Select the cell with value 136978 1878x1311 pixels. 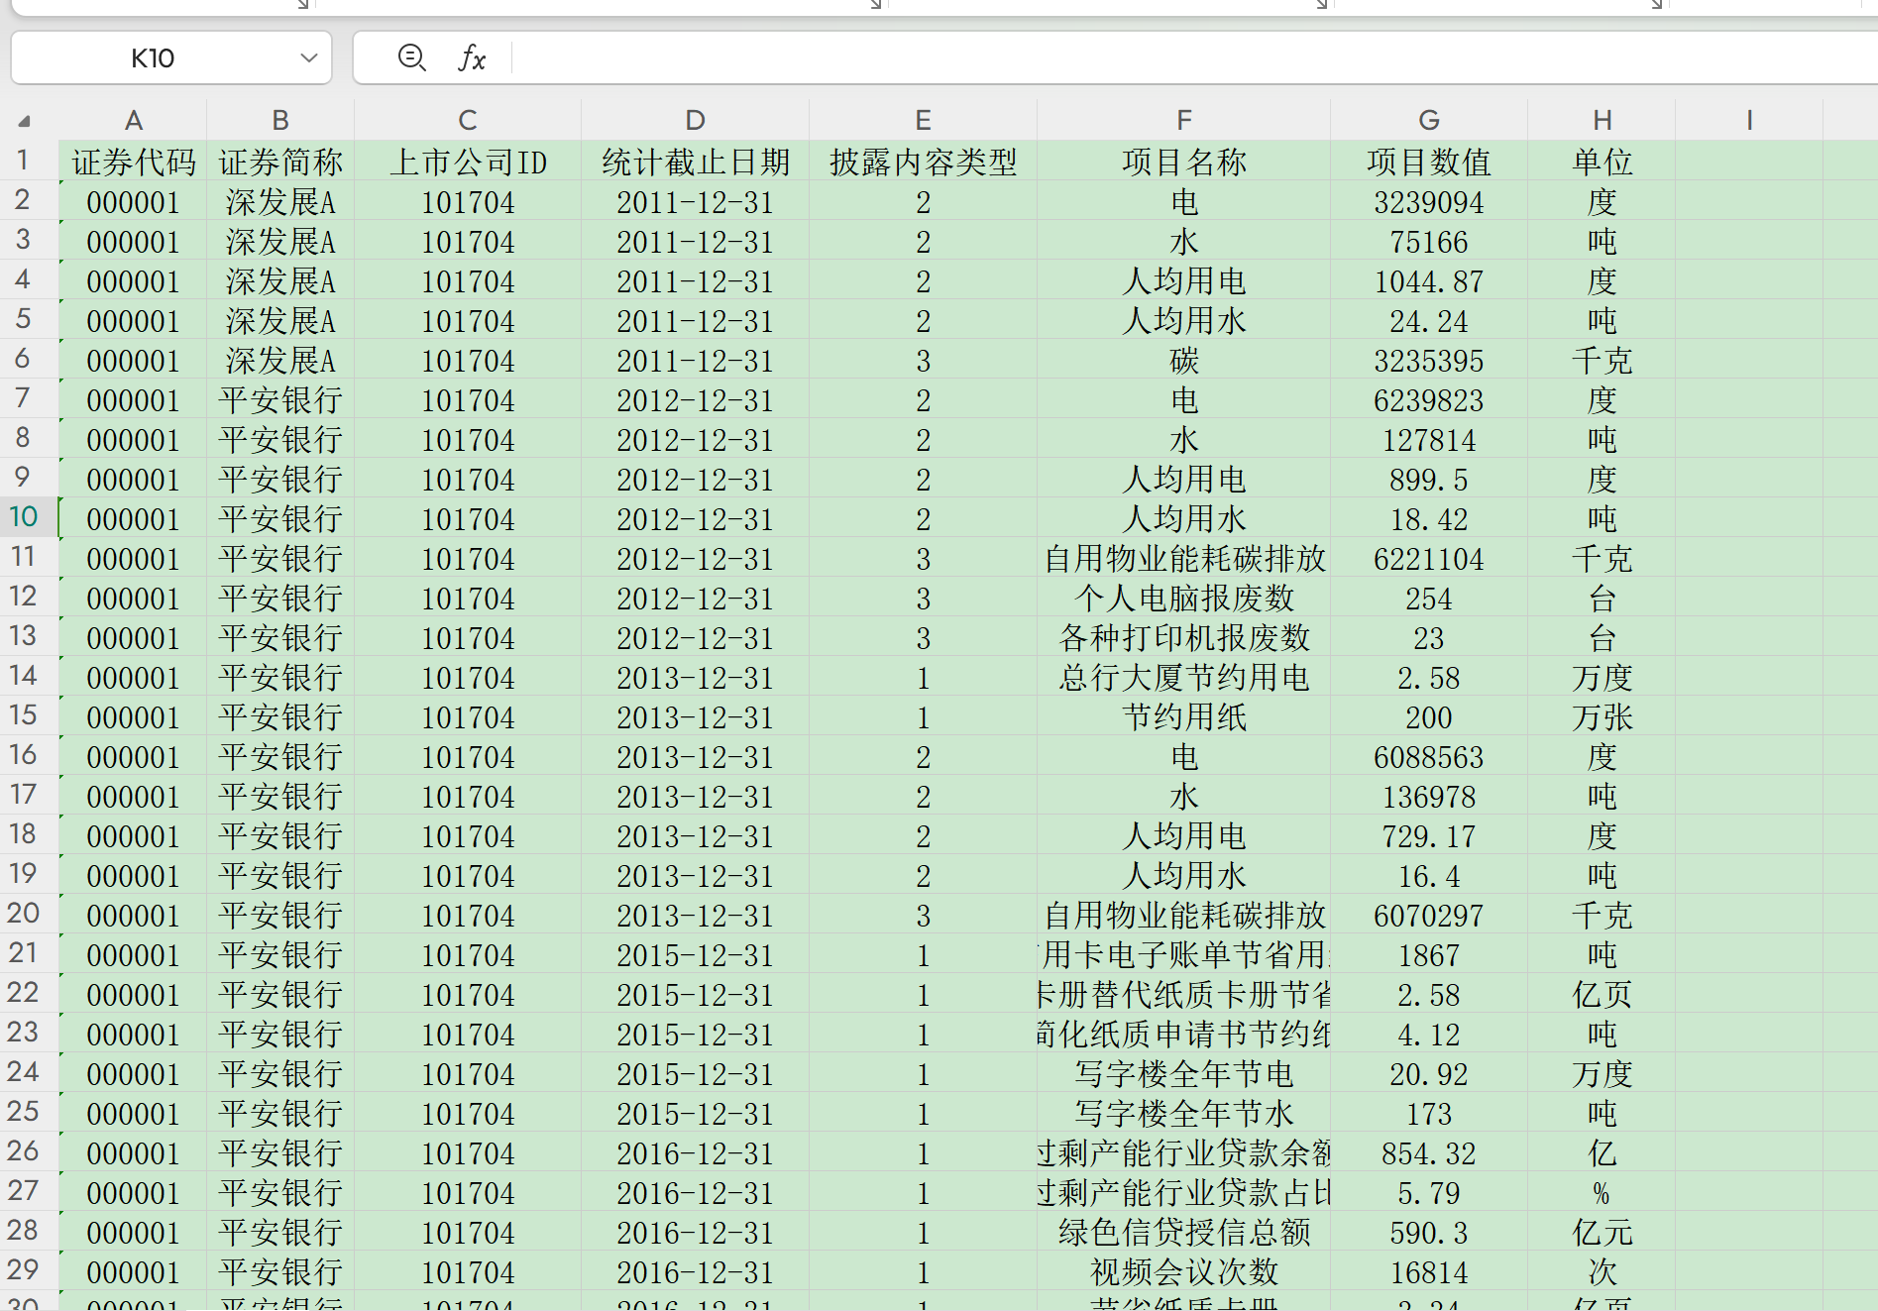[x=1429, y=796]
